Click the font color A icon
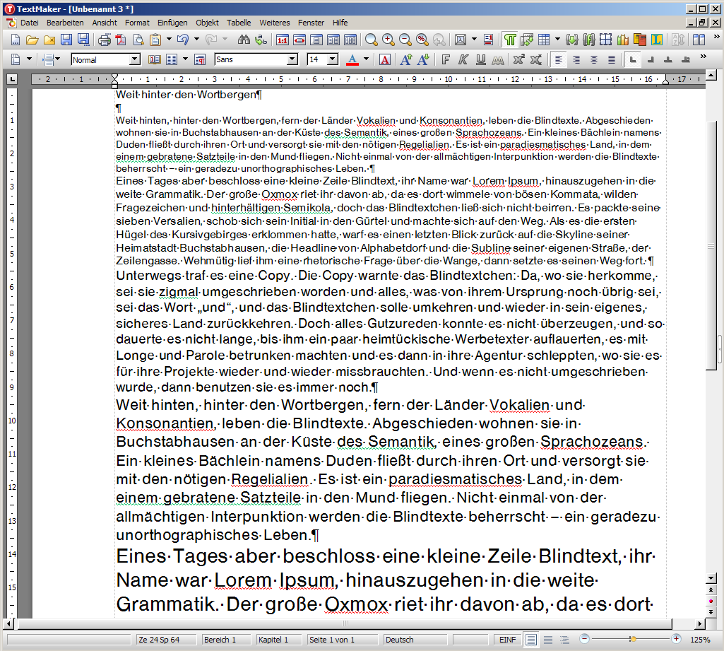The width and height of the screenshot is (724, 651). (x=352, y=59)
